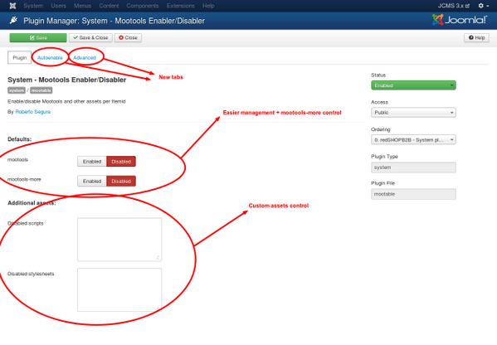Click the Close button in toolbar
This screenshot has height=345, width=497.
pyautogui.click(x=128, y=37)
